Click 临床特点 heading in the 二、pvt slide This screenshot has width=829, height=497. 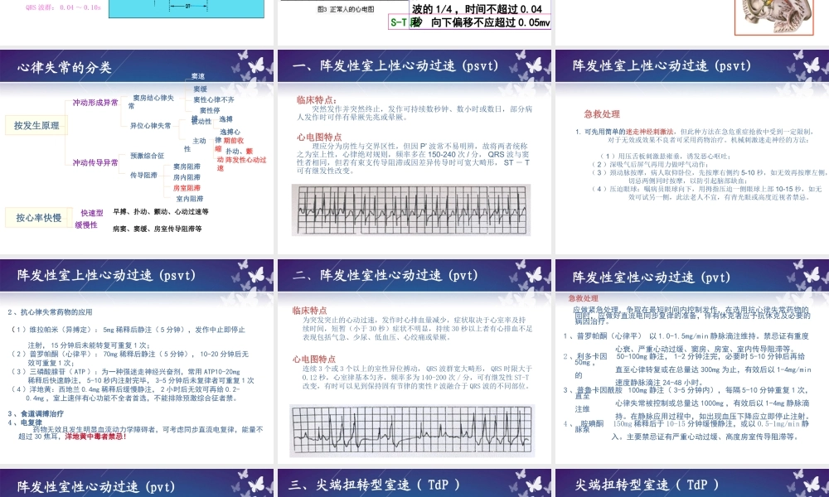[310, 311]
